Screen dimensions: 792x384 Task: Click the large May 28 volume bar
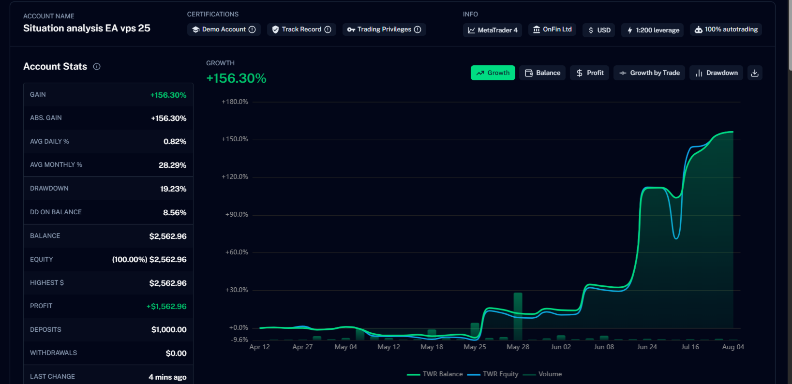[518, 316]
